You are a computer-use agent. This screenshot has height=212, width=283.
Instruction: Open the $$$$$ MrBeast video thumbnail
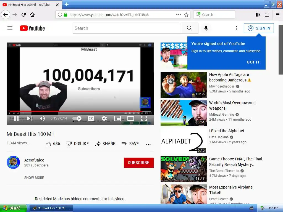click(174, 55)
